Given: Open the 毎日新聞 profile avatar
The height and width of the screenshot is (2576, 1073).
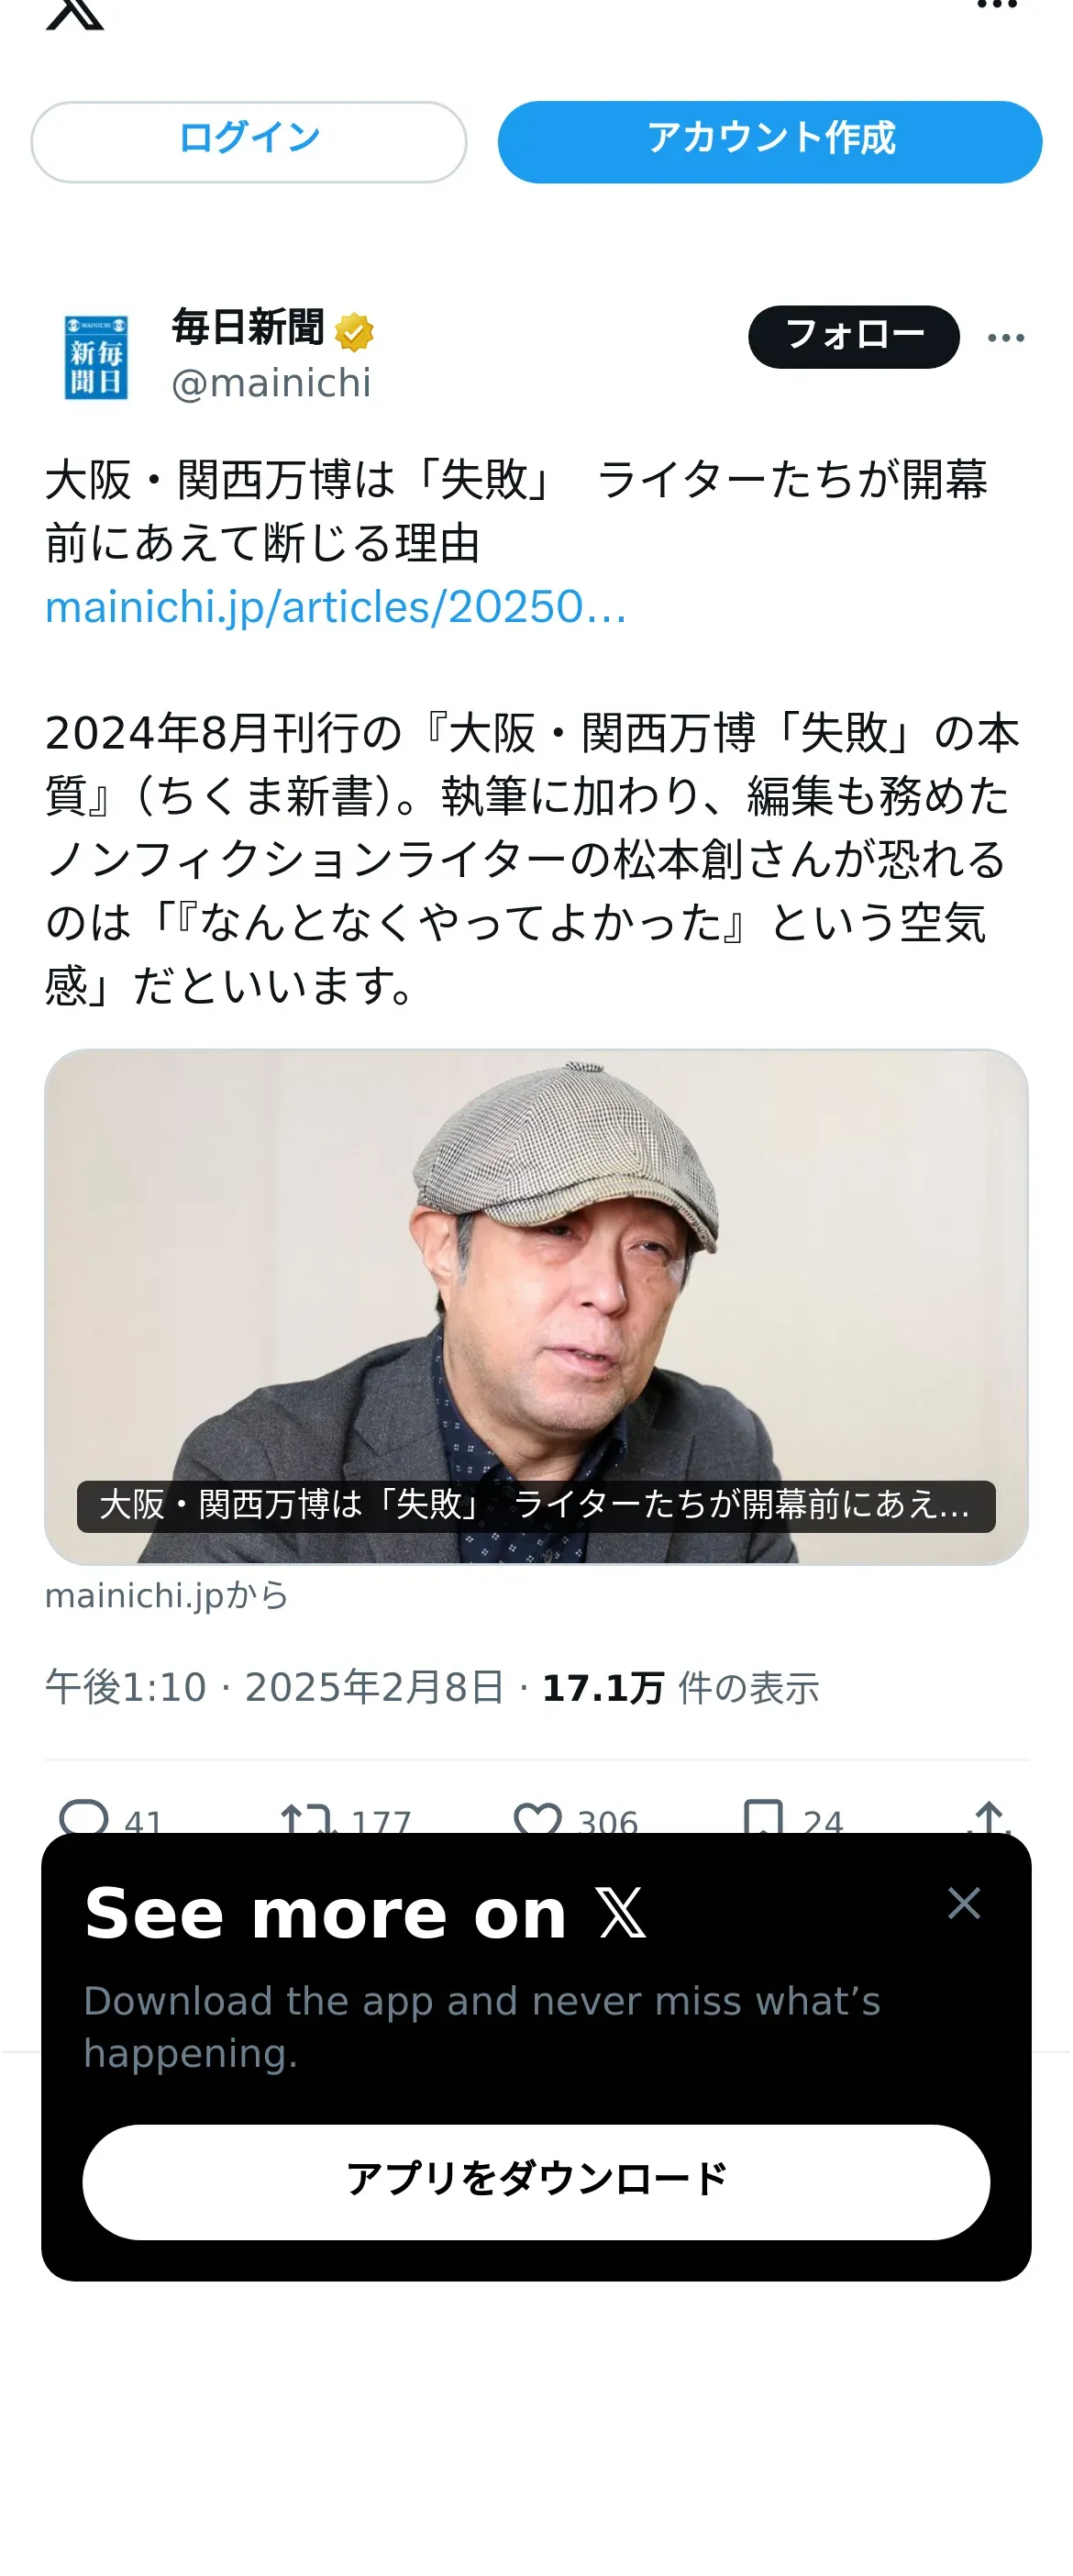Looking at the screenshot, I should coord(96,356).
